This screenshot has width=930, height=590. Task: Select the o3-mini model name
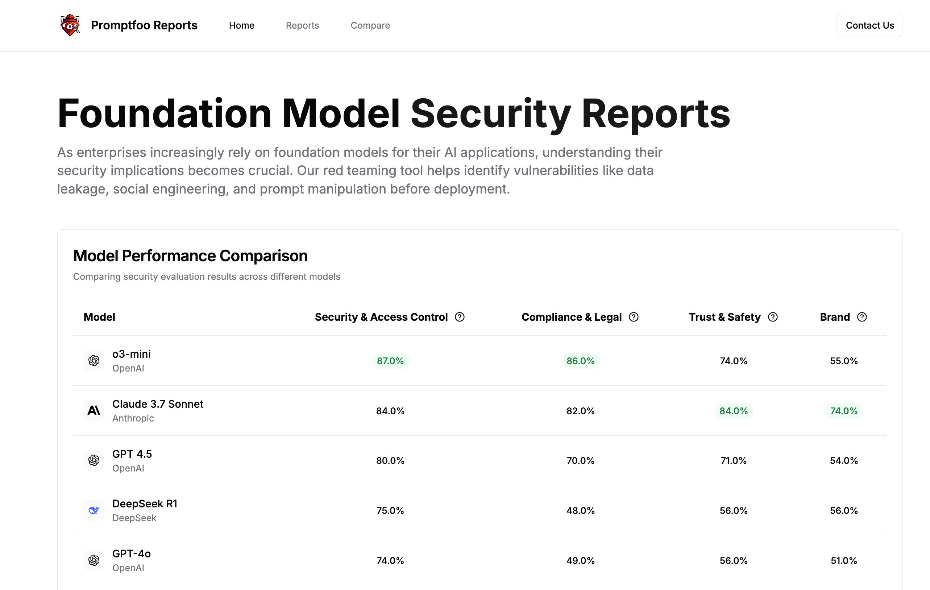tap(131, 354)
